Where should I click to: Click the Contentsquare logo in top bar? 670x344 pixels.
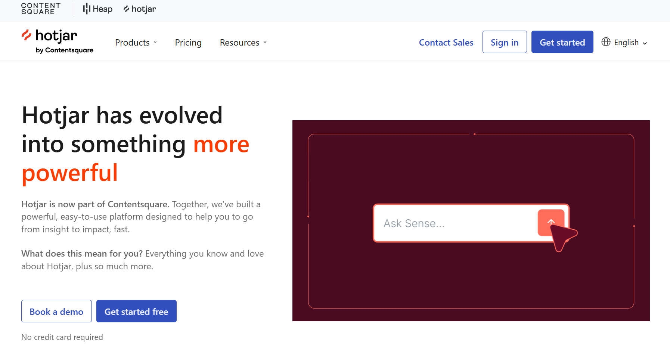tap(41, 9)
